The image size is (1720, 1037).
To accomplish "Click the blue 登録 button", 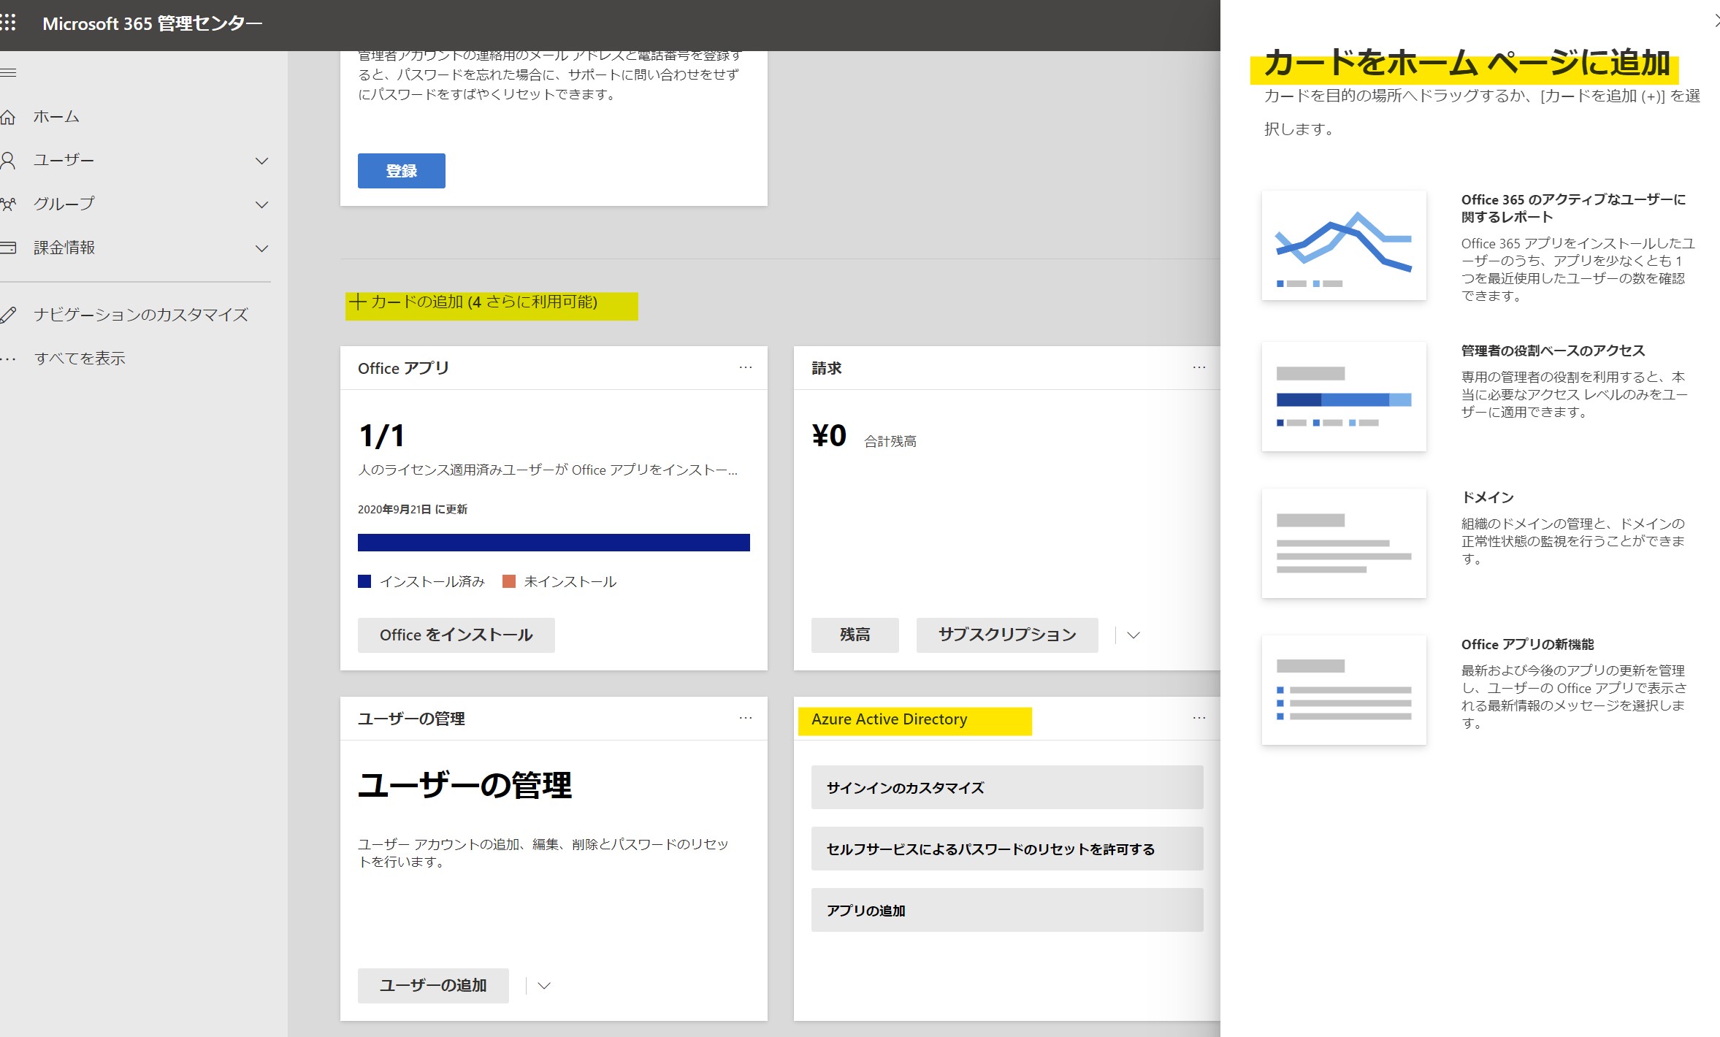I will (401, 171).
